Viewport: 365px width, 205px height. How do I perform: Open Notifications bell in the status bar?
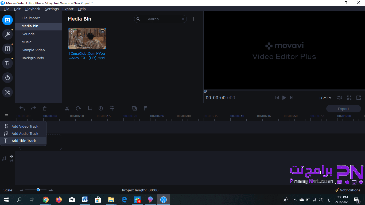[x=337, y=190]
